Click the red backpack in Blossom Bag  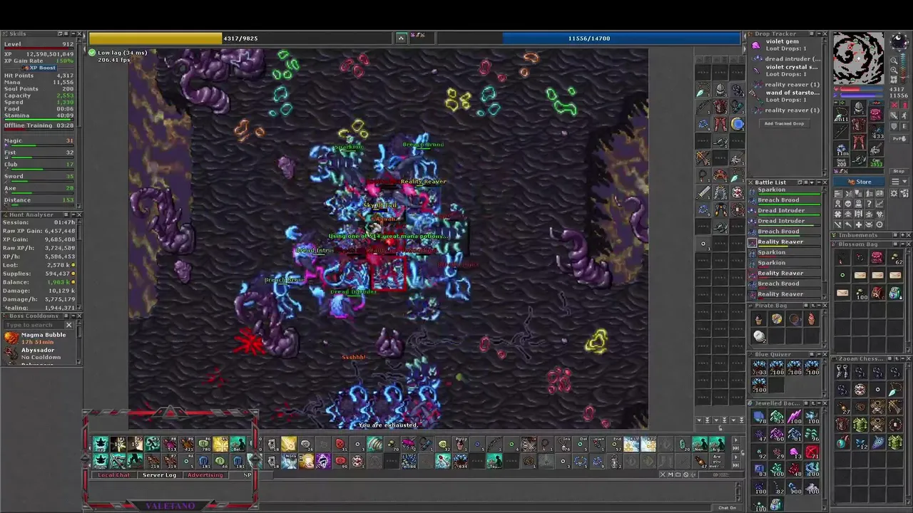coord(877,257)
